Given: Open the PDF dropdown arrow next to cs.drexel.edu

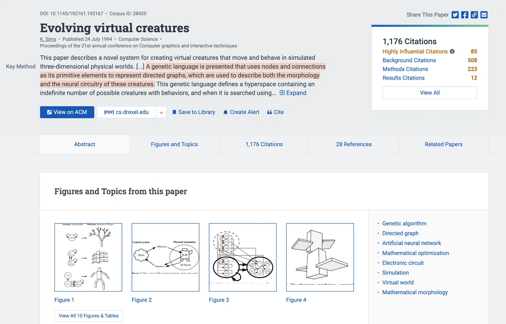Looking at the screenshot, I should pos(161,112).
